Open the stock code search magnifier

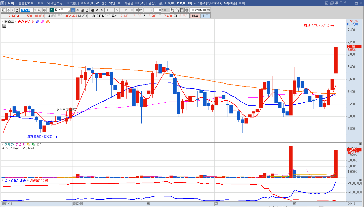(x=39, y=10)
